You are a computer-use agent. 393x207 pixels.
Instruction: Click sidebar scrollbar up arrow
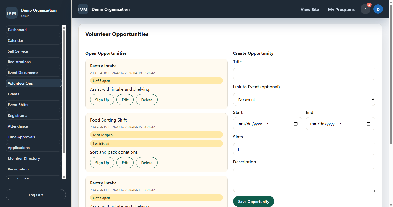64,27
